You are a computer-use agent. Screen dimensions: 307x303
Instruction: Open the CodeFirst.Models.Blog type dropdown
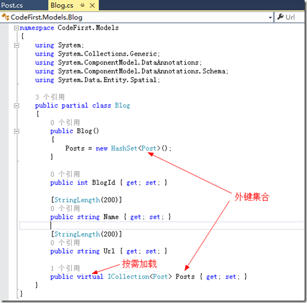(137, 17)
